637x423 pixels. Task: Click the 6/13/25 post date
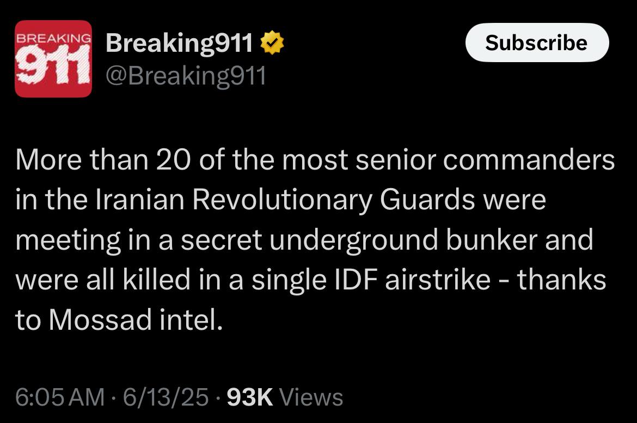tap(166, 397)
